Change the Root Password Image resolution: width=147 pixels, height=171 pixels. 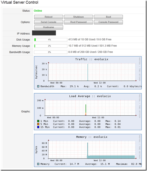coord(79,22)
